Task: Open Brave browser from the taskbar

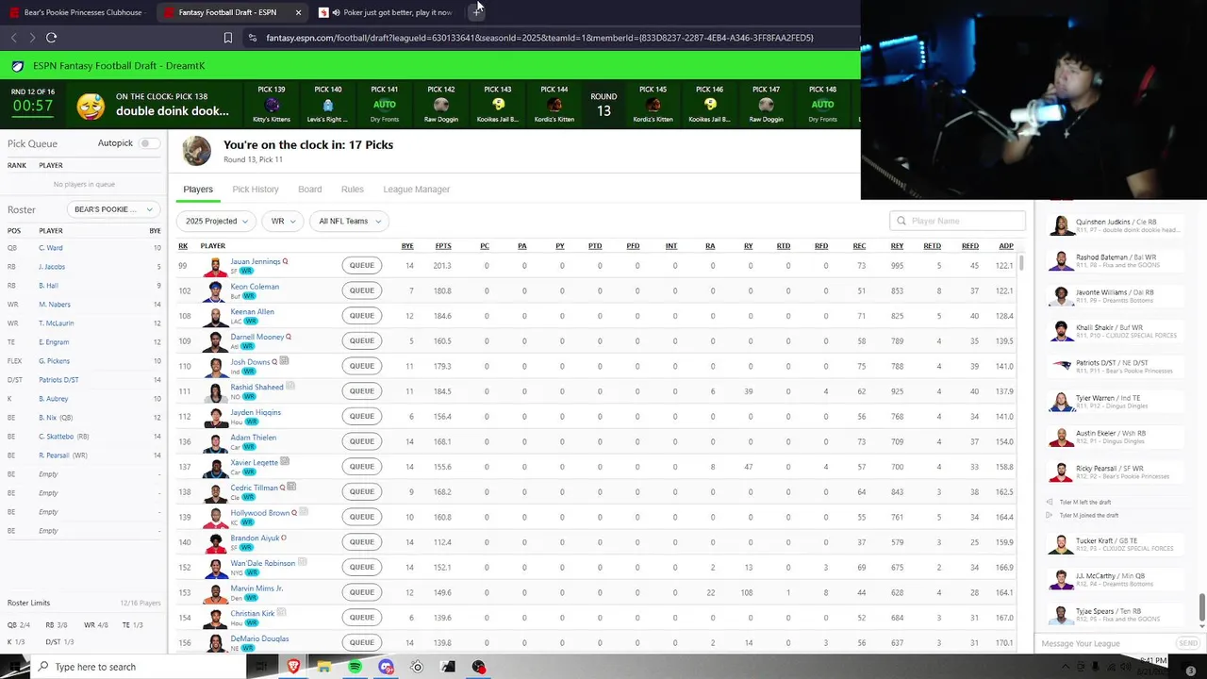Action: click(x=293, y=667)
